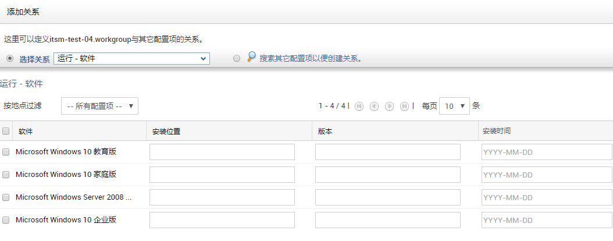Click install date field for Windows Server 2008

(547, 197)
